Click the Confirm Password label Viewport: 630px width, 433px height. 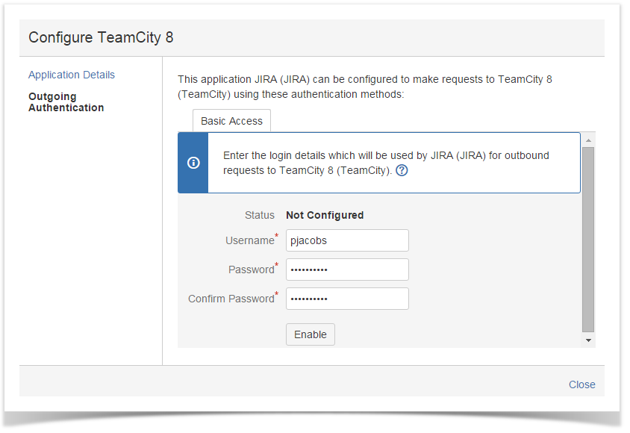pyautogui.click(x=231, y=299)
